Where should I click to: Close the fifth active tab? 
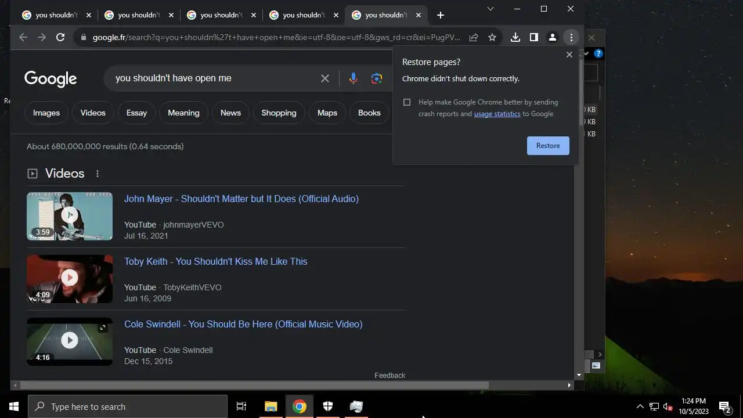(418, 15)
